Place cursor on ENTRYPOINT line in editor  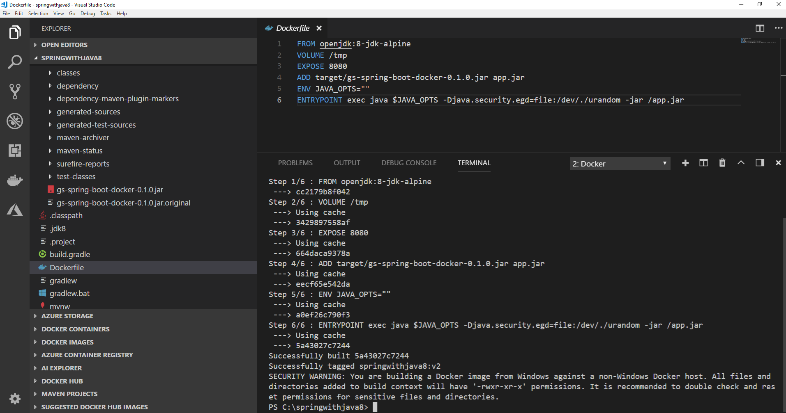coord(519,100)
